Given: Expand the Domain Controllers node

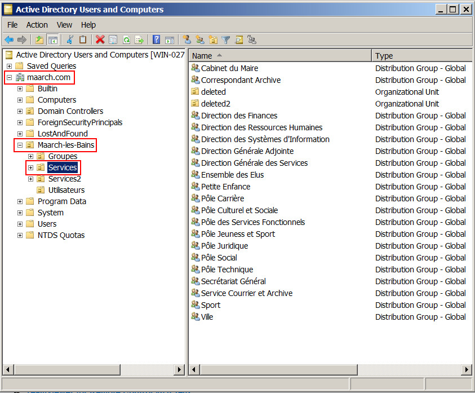Looking at the screenshot, I should pyautogui.click(x=20, y=111).
